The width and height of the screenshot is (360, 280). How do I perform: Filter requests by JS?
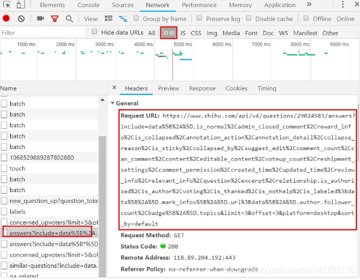[183, 33]
